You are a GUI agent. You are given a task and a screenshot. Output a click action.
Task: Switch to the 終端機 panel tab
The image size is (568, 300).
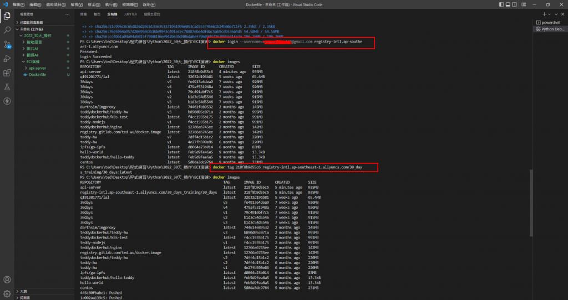112,14
